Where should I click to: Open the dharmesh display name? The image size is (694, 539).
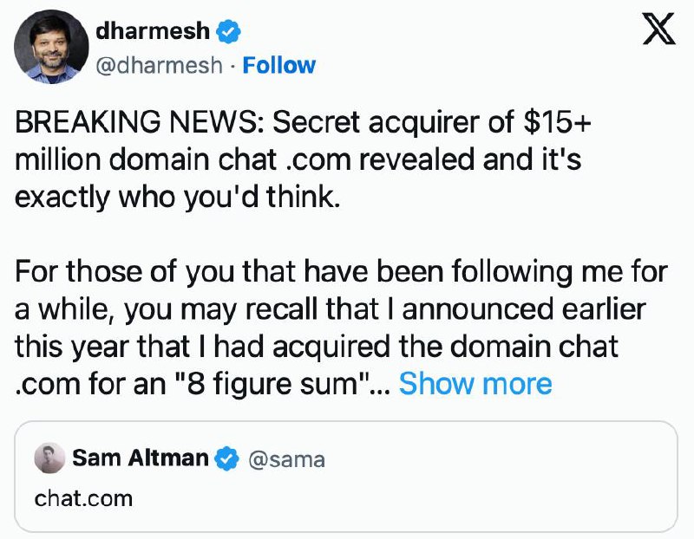[x=153, y=31]
